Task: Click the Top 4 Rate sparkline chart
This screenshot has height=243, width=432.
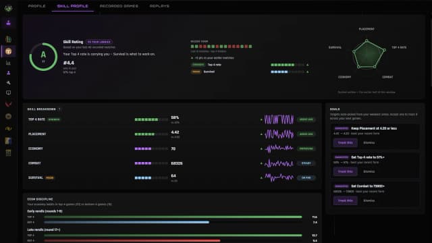Action: 279,119
